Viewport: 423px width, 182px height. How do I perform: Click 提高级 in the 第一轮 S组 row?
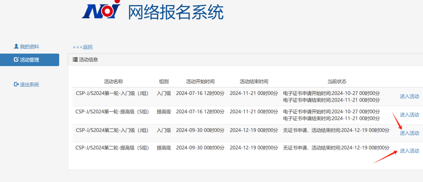coord(164,112)
